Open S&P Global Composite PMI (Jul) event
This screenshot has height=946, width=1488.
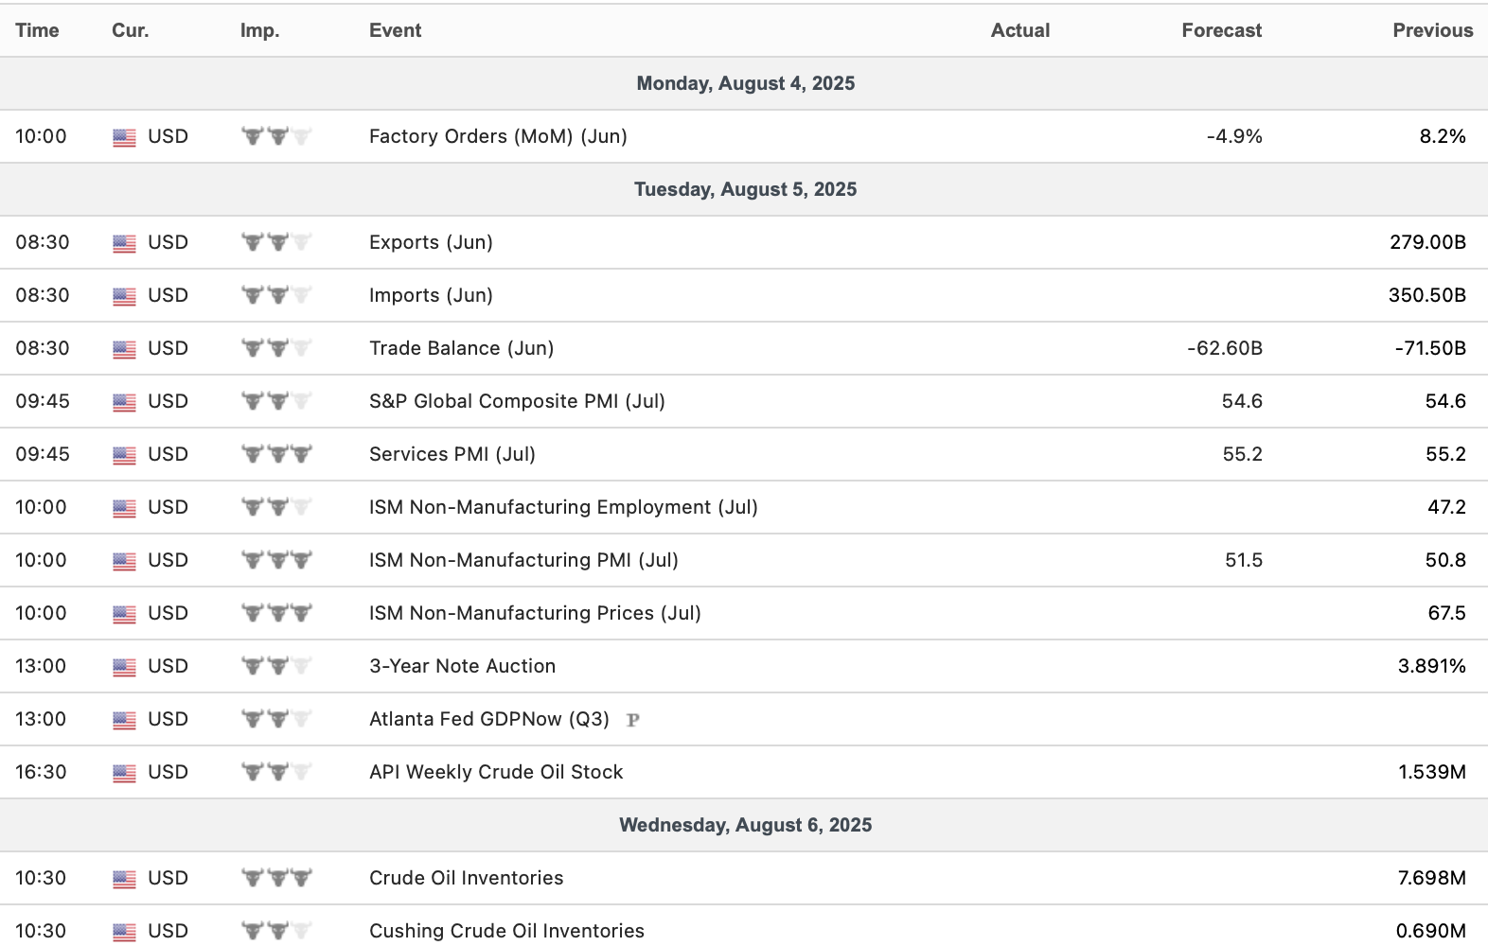coord(517,401)
